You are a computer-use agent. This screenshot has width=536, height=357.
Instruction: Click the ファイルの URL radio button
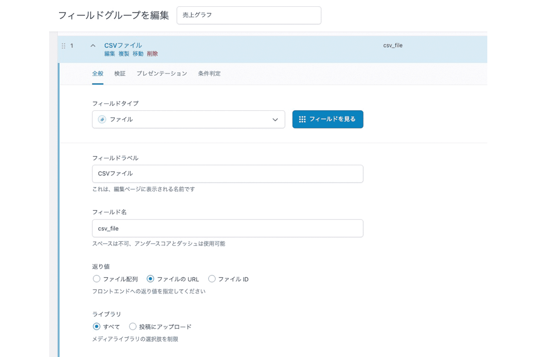(151, 278)
